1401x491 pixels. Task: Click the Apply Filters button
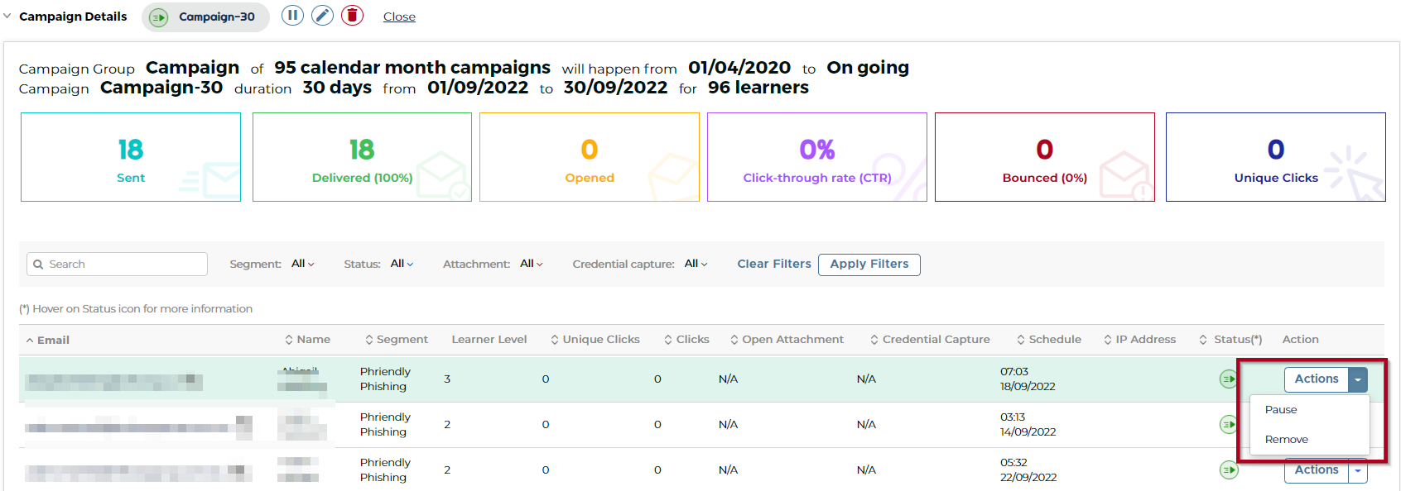coord(869,264)
